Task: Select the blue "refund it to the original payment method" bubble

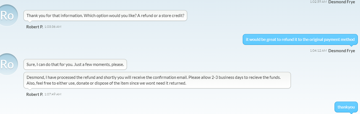Action: point(300,40)
